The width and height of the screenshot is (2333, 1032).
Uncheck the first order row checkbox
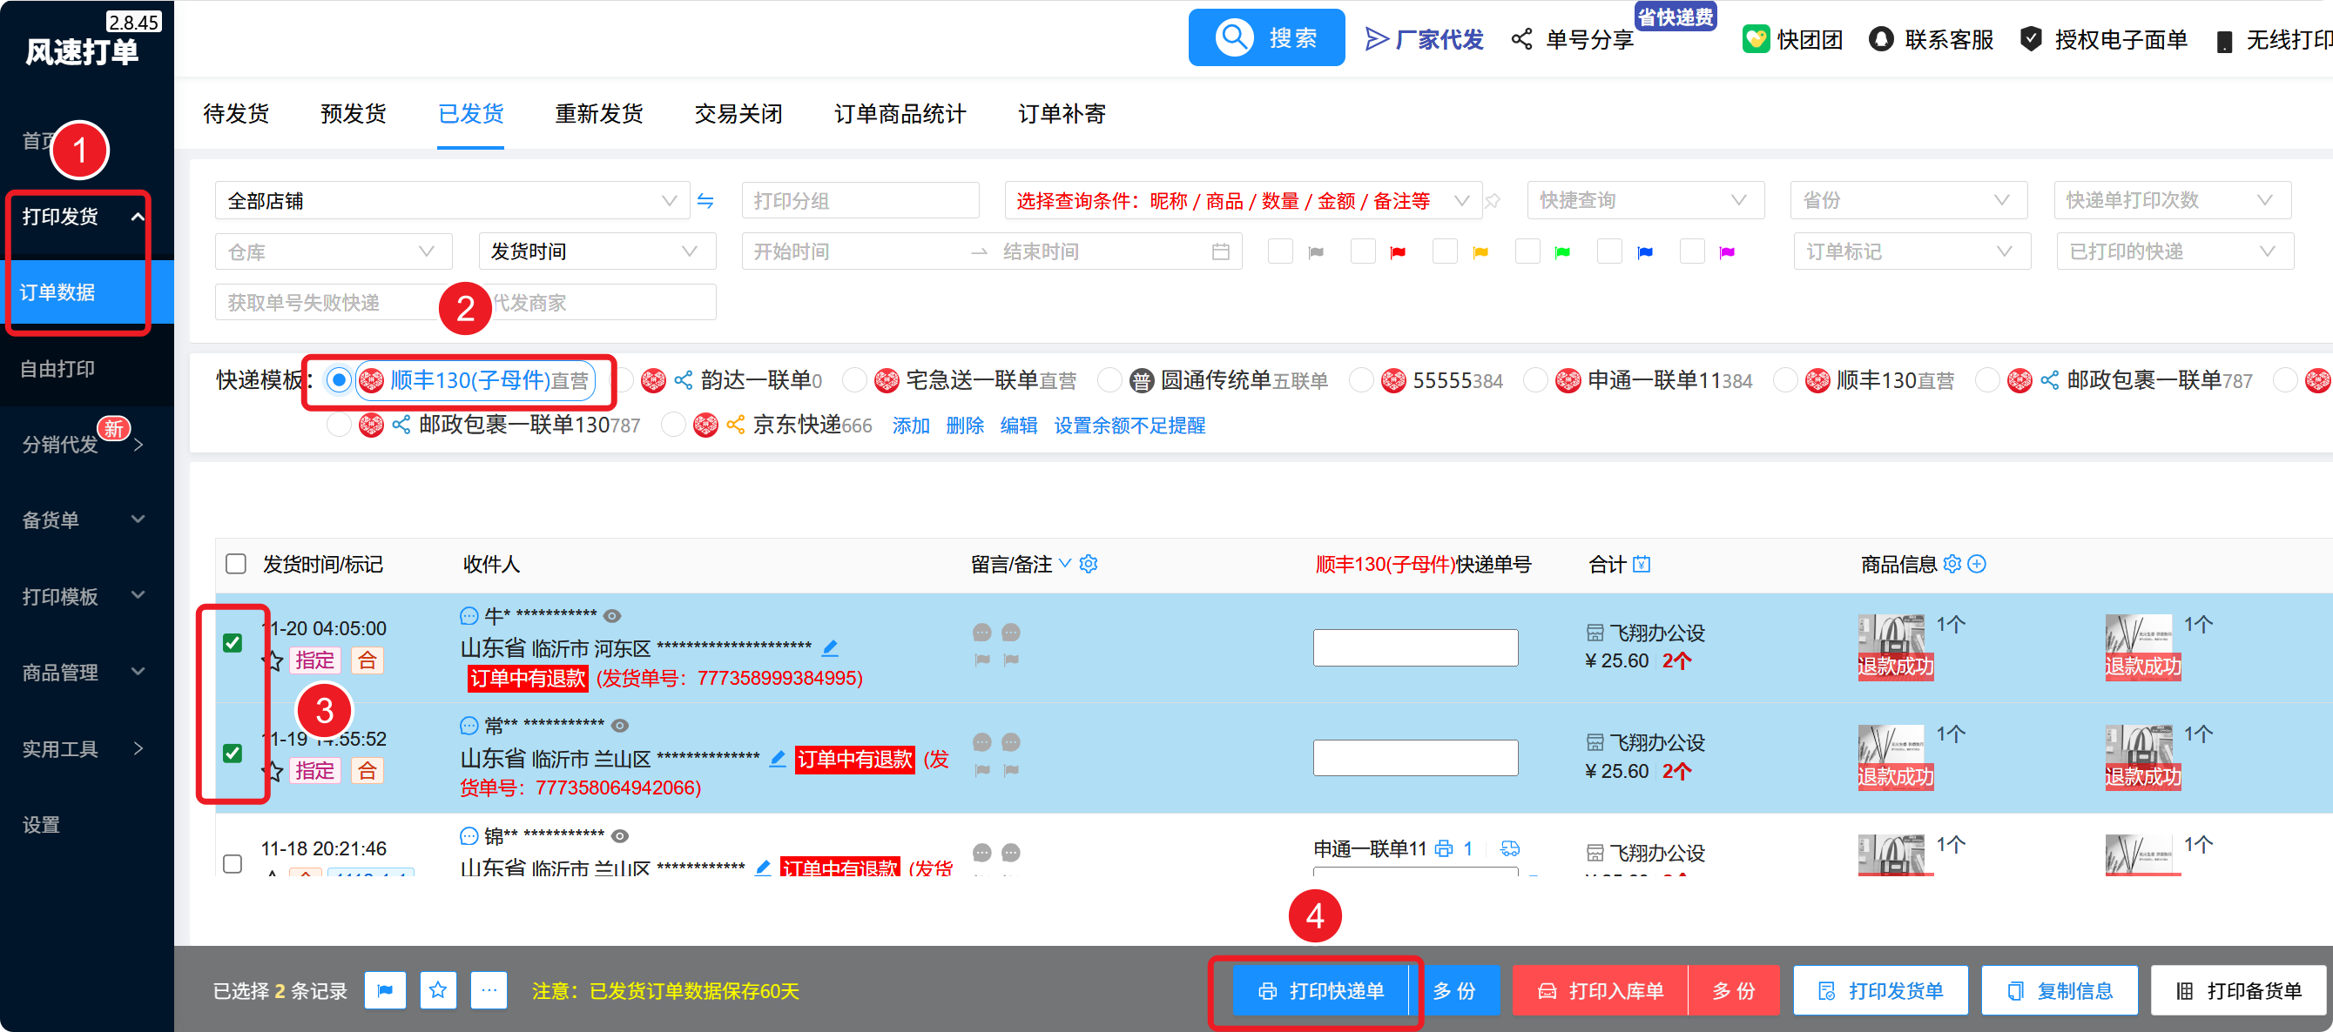point(233,643)
